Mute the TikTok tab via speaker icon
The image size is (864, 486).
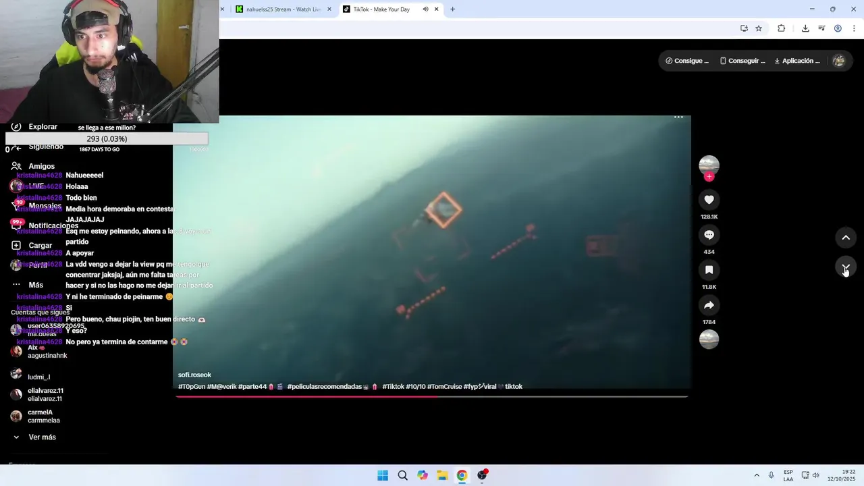pyautogui.click(x=425, y=9)
